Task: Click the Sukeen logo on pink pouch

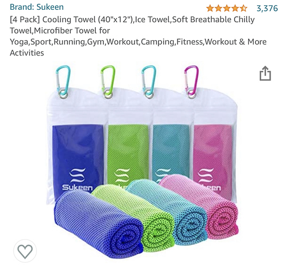Action: point(209,179)
